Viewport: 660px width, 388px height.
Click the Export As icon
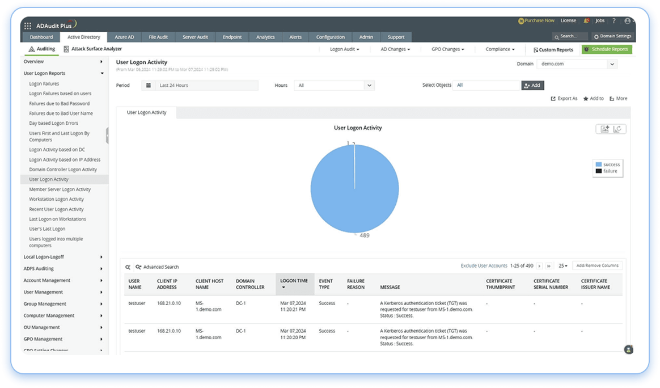coord(553,99)
